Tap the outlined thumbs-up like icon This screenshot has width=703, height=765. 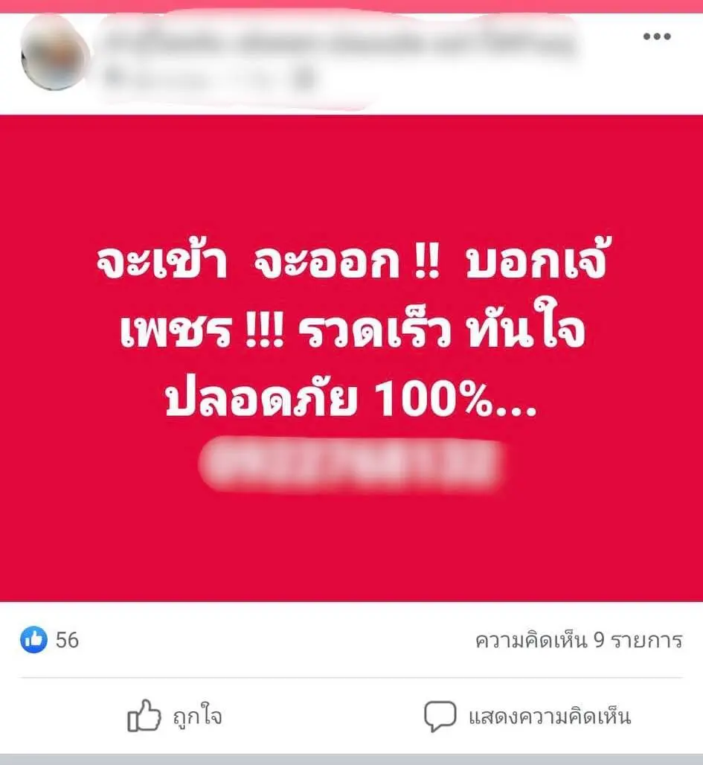click(x=144, y=716)
